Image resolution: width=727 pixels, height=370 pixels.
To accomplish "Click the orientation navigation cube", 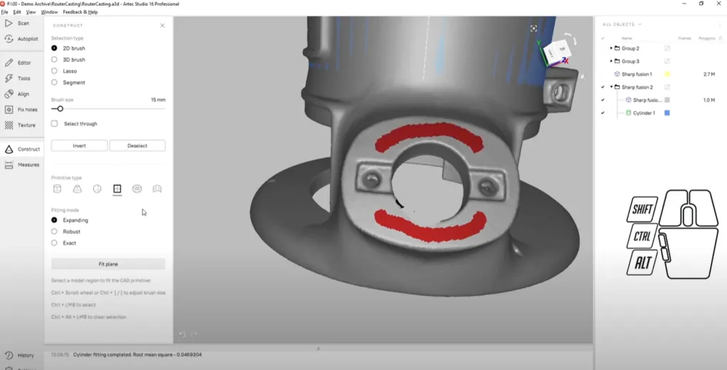I will (x=558, y=50).
